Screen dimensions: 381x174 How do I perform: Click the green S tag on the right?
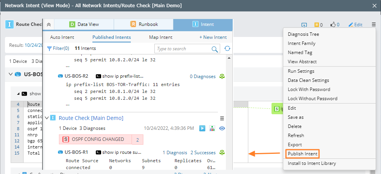point(276,109)
